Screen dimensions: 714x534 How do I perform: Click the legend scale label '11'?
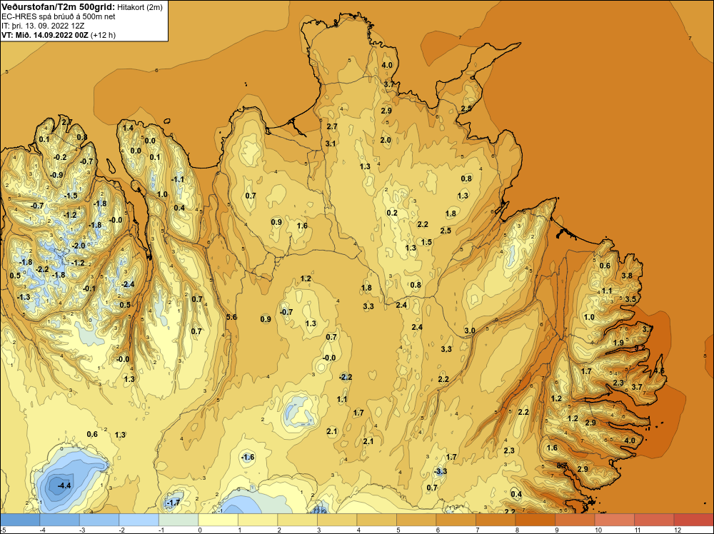(638, 530)
